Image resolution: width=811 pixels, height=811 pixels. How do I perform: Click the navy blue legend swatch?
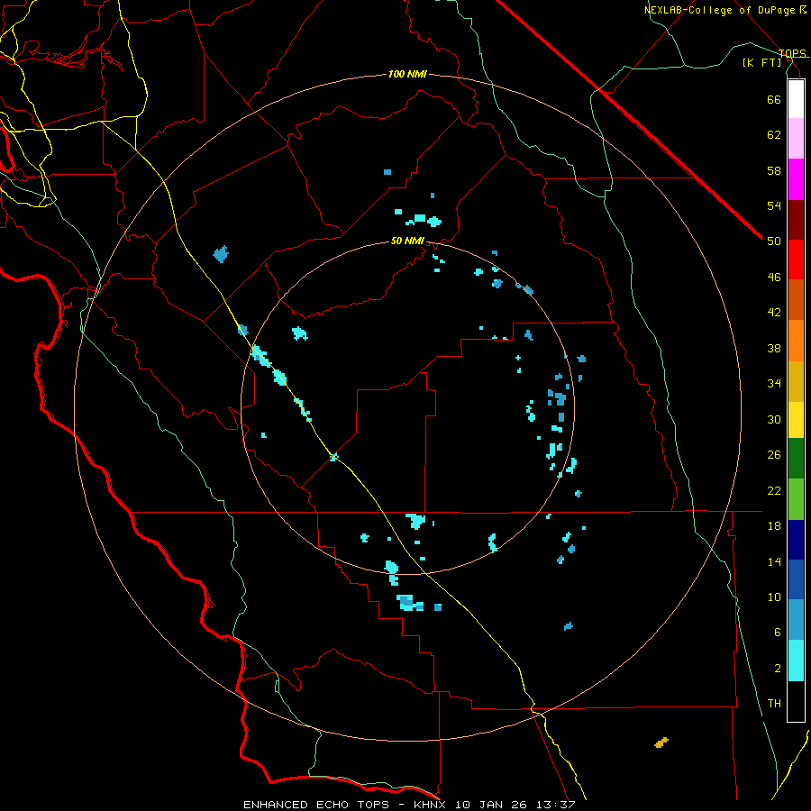[796, 540]
